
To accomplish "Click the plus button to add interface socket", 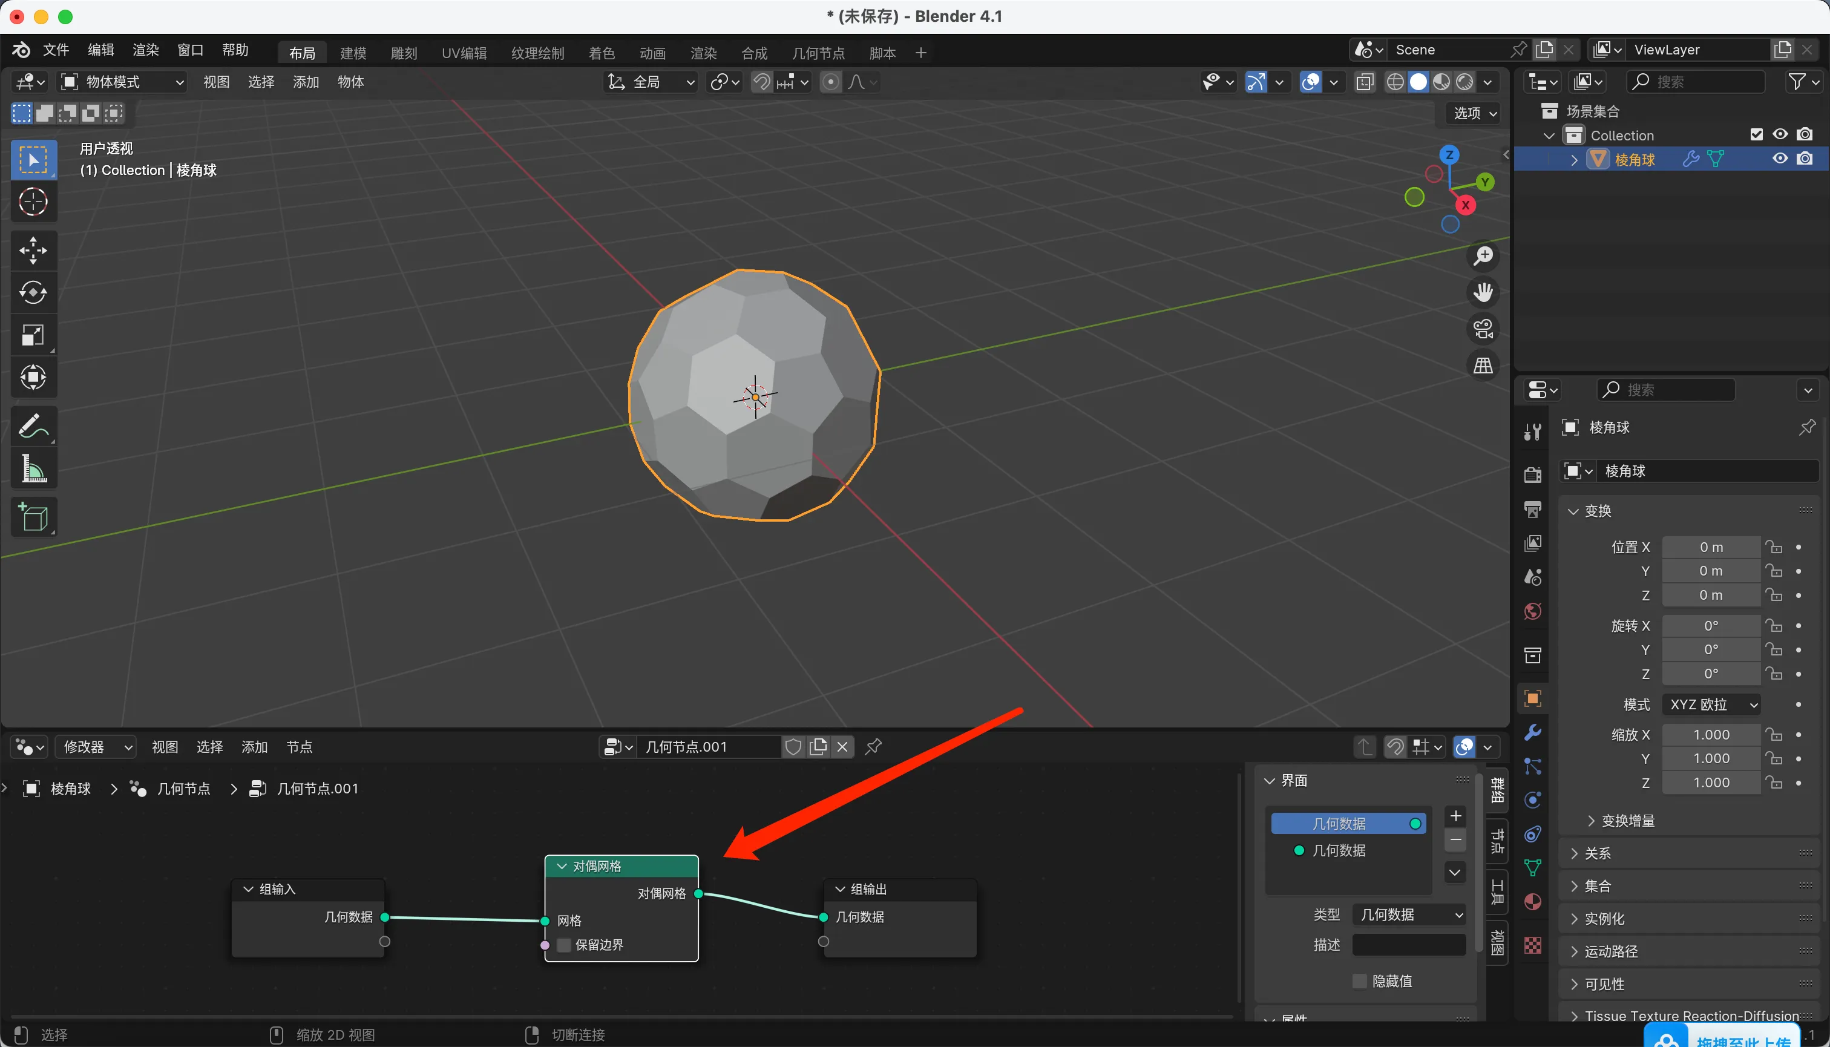I will (x=1455, y=816).
